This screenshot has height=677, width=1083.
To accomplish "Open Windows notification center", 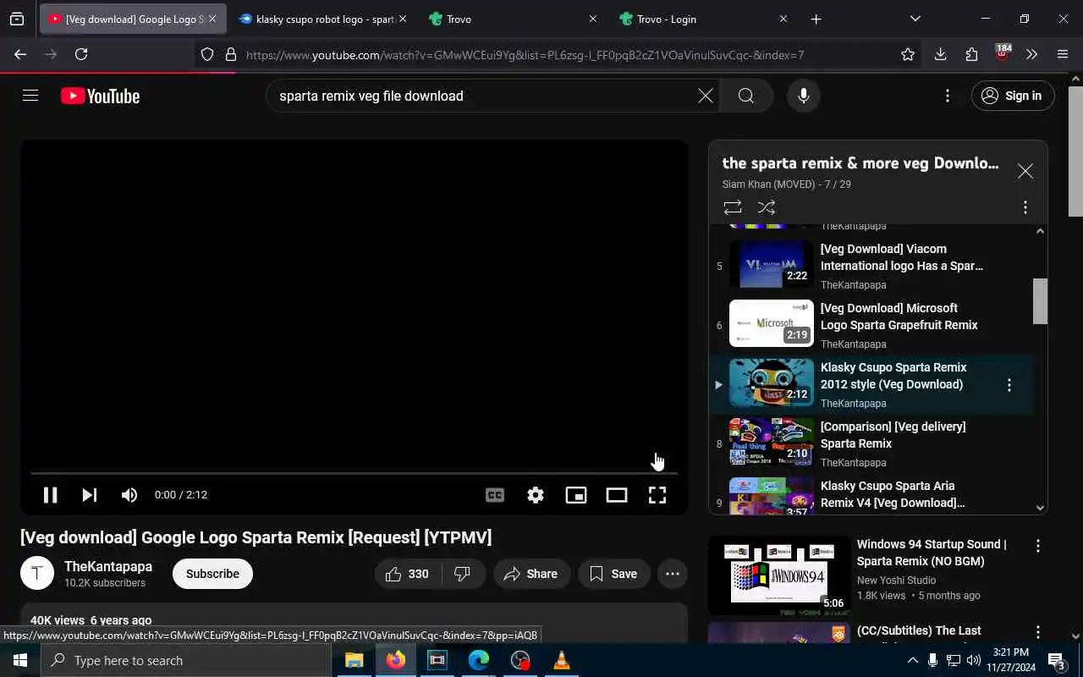I will 1057,660.
